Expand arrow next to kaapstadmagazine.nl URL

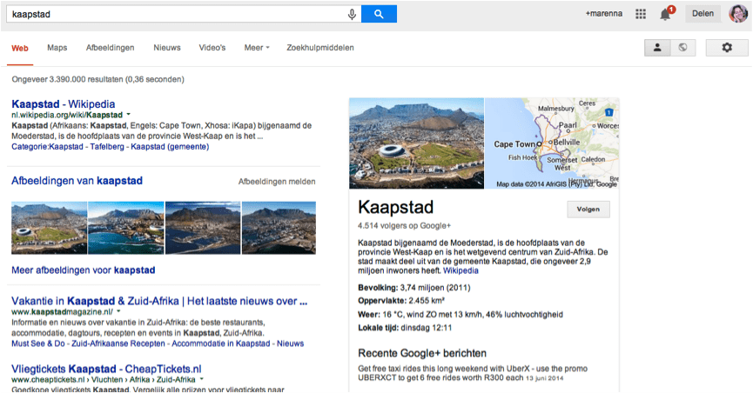point(118,311)
